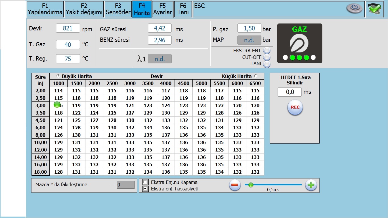The height and width of the screenshot is (218, 388).
Task: Click the red minus sensitivity button
Action: coord(234,185)
